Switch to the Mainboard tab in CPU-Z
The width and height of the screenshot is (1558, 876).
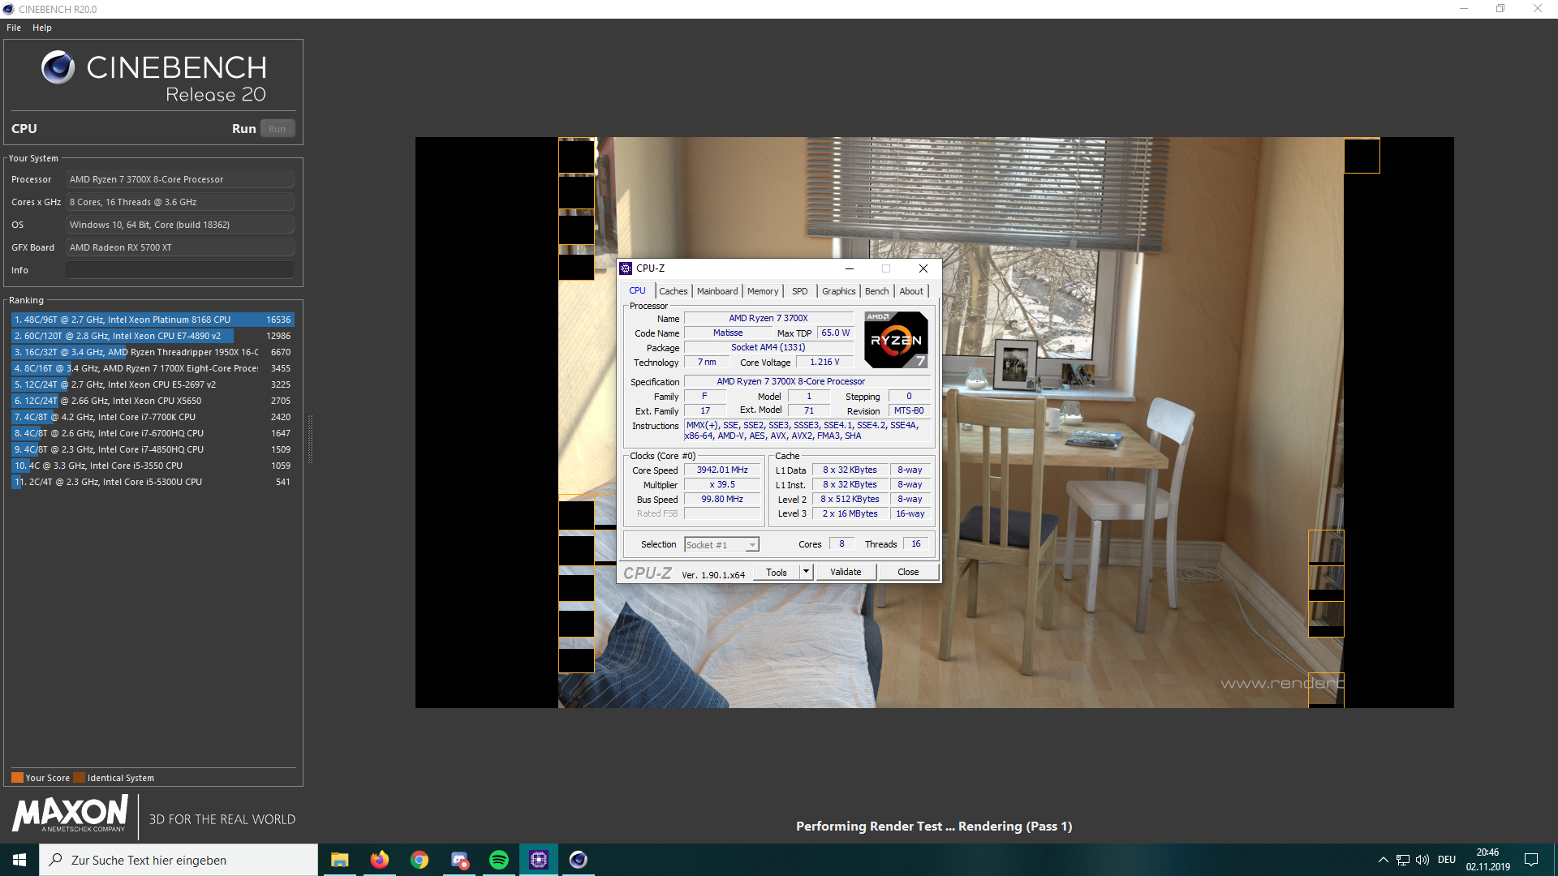(717, 291)
